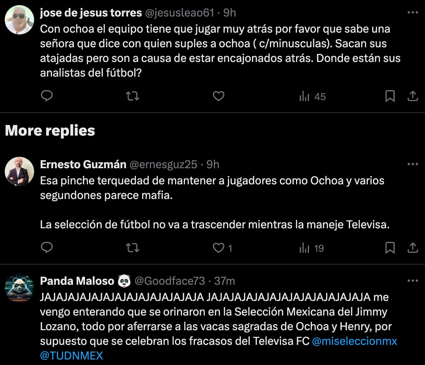Retweet jose de jesus torres' post
This screenshot has height=365, width=425.
[132, 96]
